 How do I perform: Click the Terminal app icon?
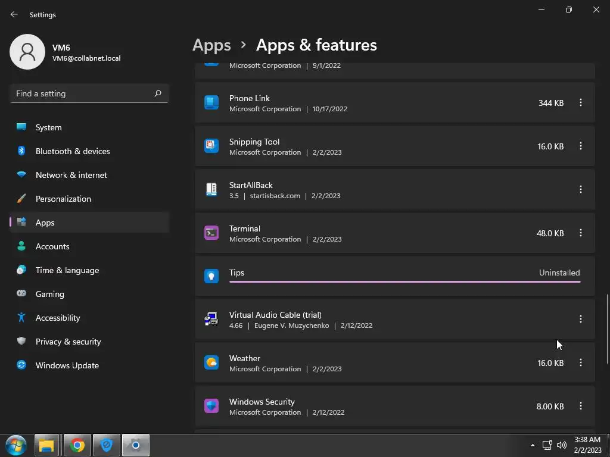click(x=211, y=233)
